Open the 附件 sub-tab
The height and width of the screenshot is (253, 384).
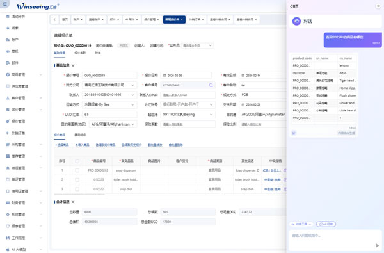(98, 53)
